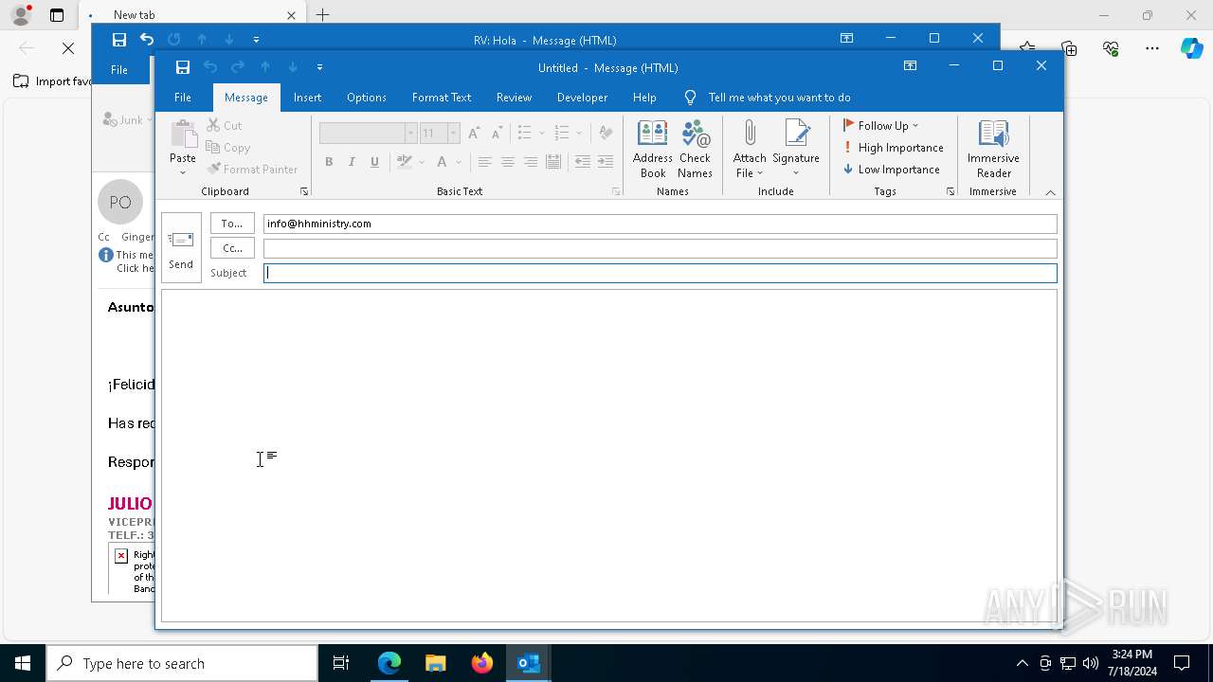Click the undo arrow in Untitled message toolbar
The width and height of the screenshot is (1213, 682).
(x=210, y=67)
